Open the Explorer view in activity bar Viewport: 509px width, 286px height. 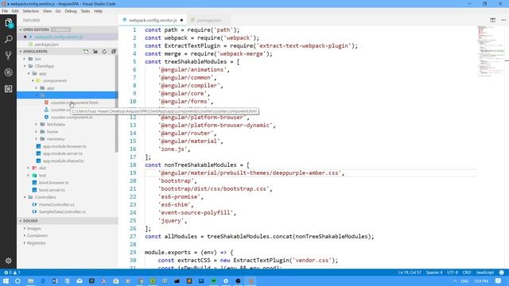pos(9,23)
